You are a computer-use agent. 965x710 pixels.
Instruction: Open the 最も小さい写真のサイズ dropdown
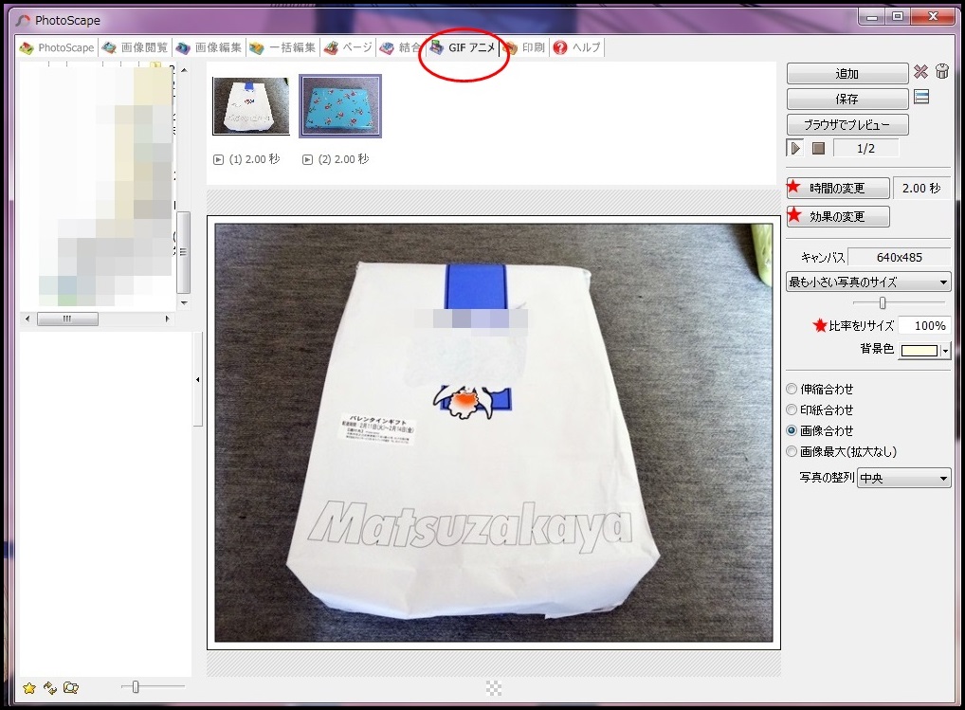coord(868,282)
